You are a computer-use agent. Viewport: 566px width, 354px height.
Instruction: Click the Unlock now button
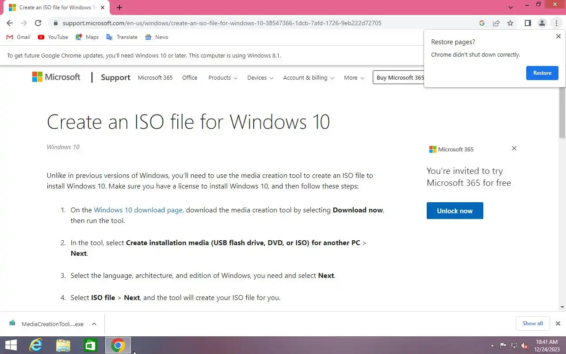click(x=455, y=211)
